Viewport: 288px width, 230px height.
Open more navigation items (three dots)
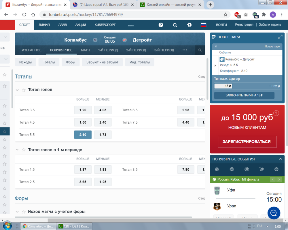pos(131,26)
